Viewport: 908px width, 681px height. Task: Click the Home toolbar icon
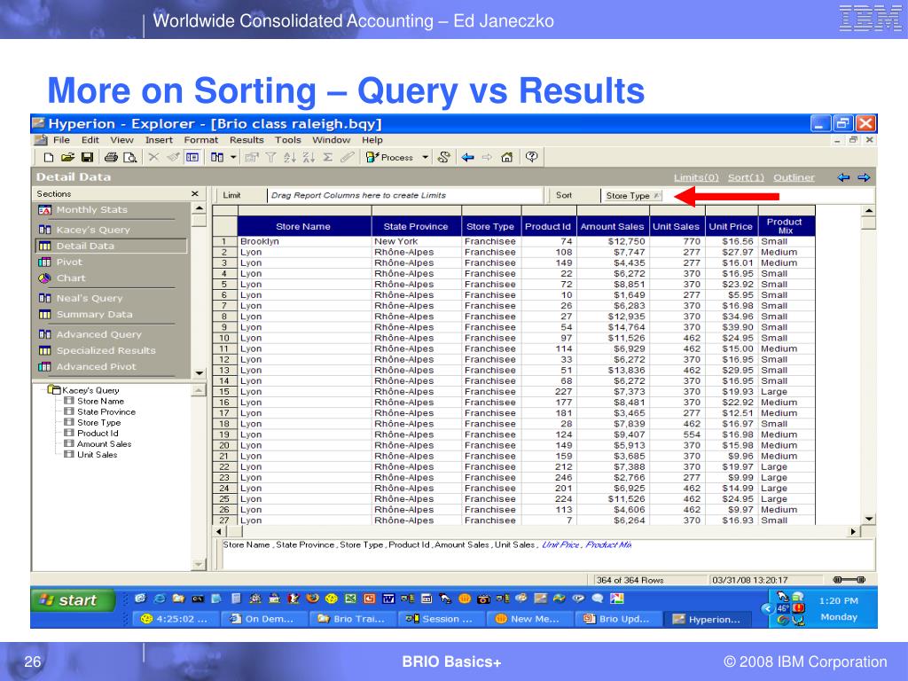(x=506, y=157)
